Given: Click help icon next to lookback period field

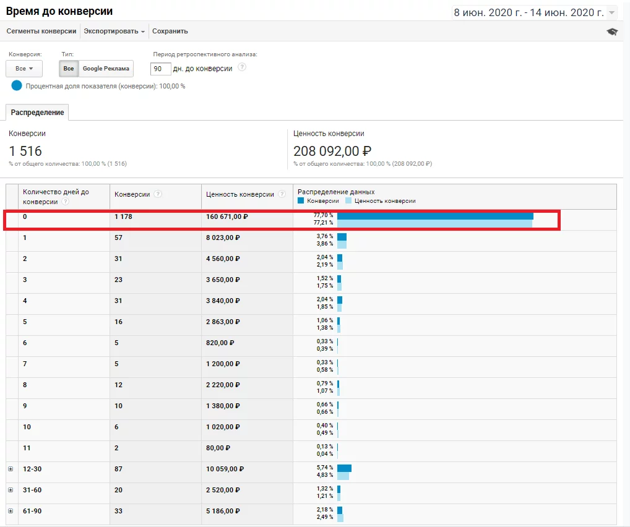Looking at the screenshot, I should [x=242, y=67].
